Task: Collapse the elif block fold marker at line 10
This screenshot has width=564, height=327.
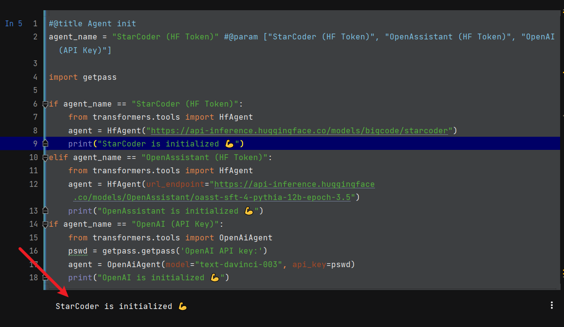Action: (x=45, y=158)
